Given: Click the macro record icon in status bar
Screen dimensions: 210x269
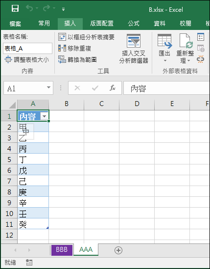Looking at the screenshot, I should pyautogui.click(x=29, y=262).
